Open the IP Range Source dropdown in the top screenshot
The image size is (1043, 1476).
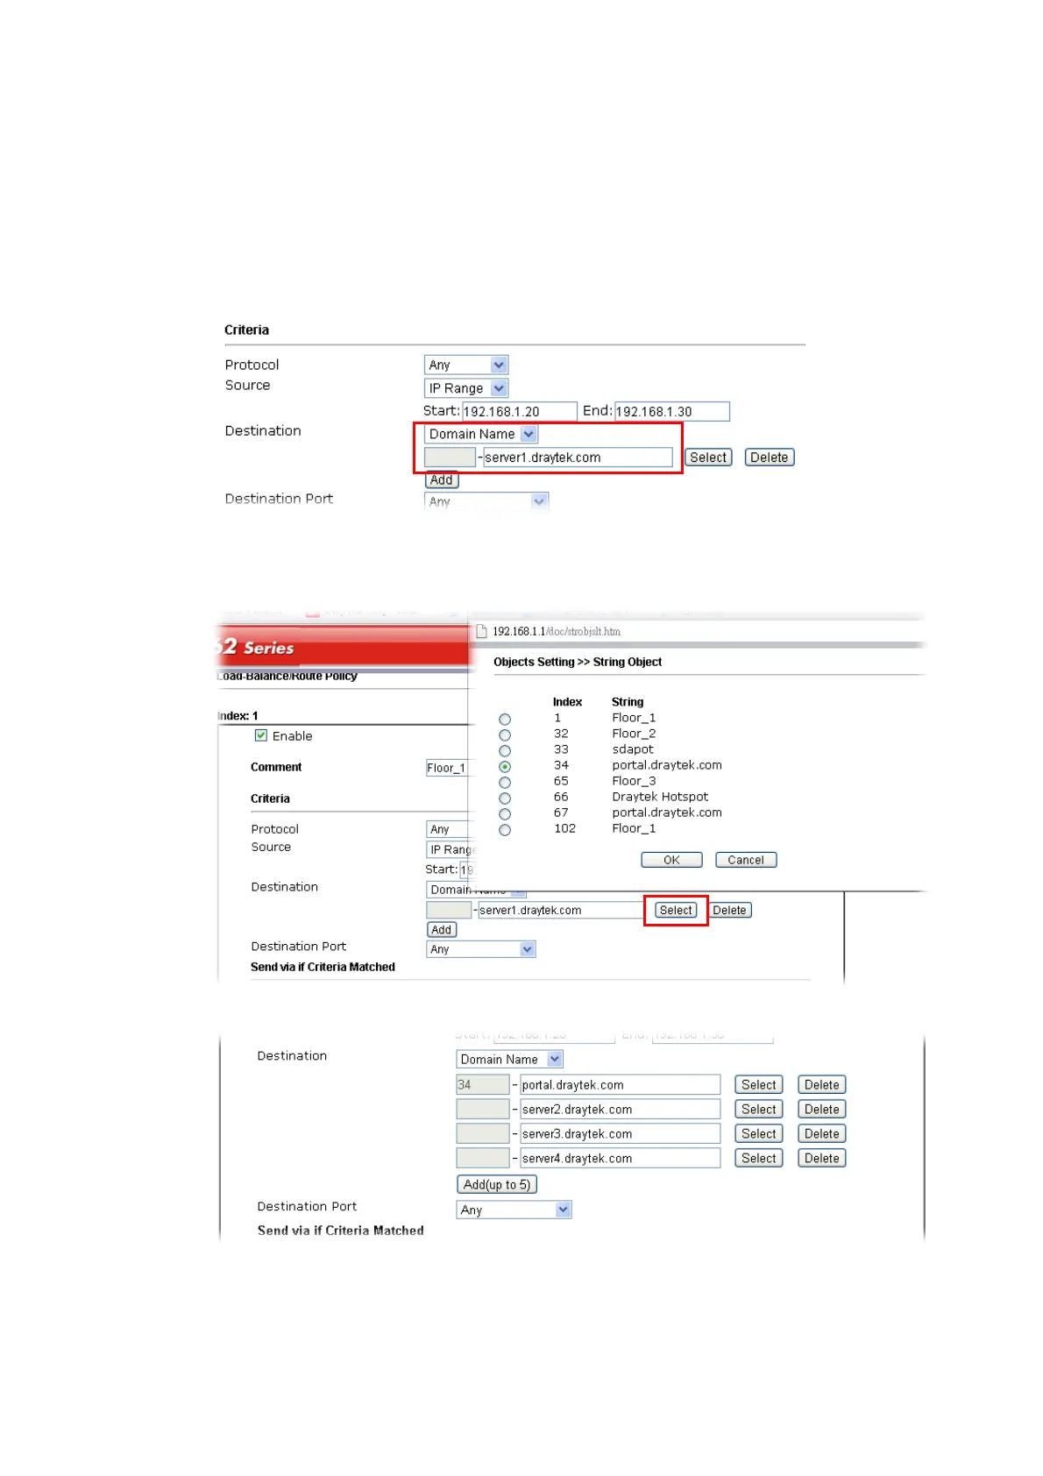coord(466,388)
